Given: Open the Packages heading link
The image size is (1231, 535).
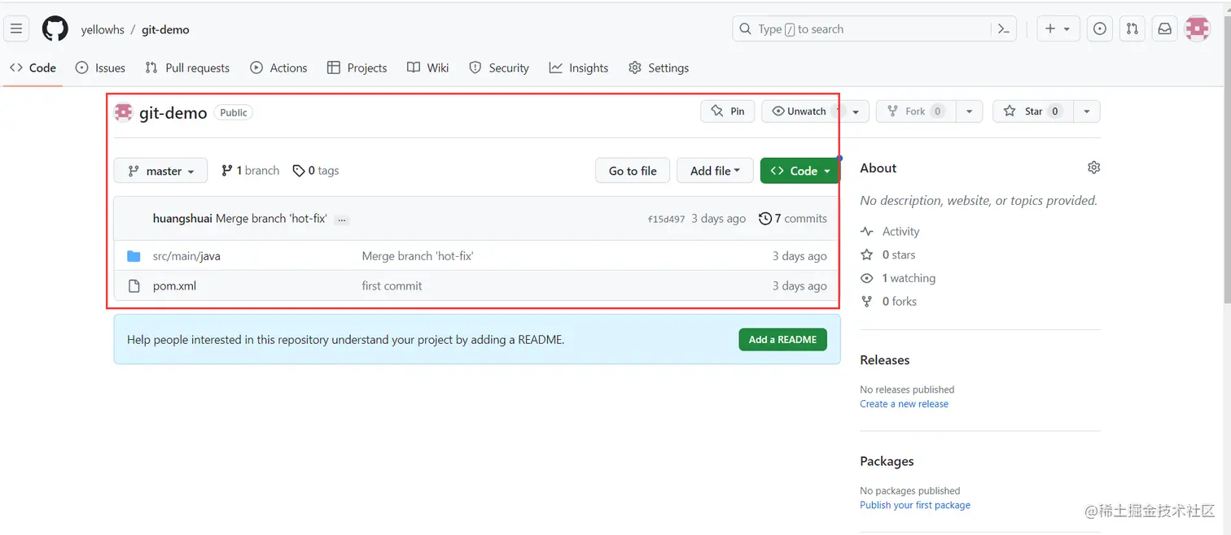Looking at the screenshot, I should pos(887,461).
